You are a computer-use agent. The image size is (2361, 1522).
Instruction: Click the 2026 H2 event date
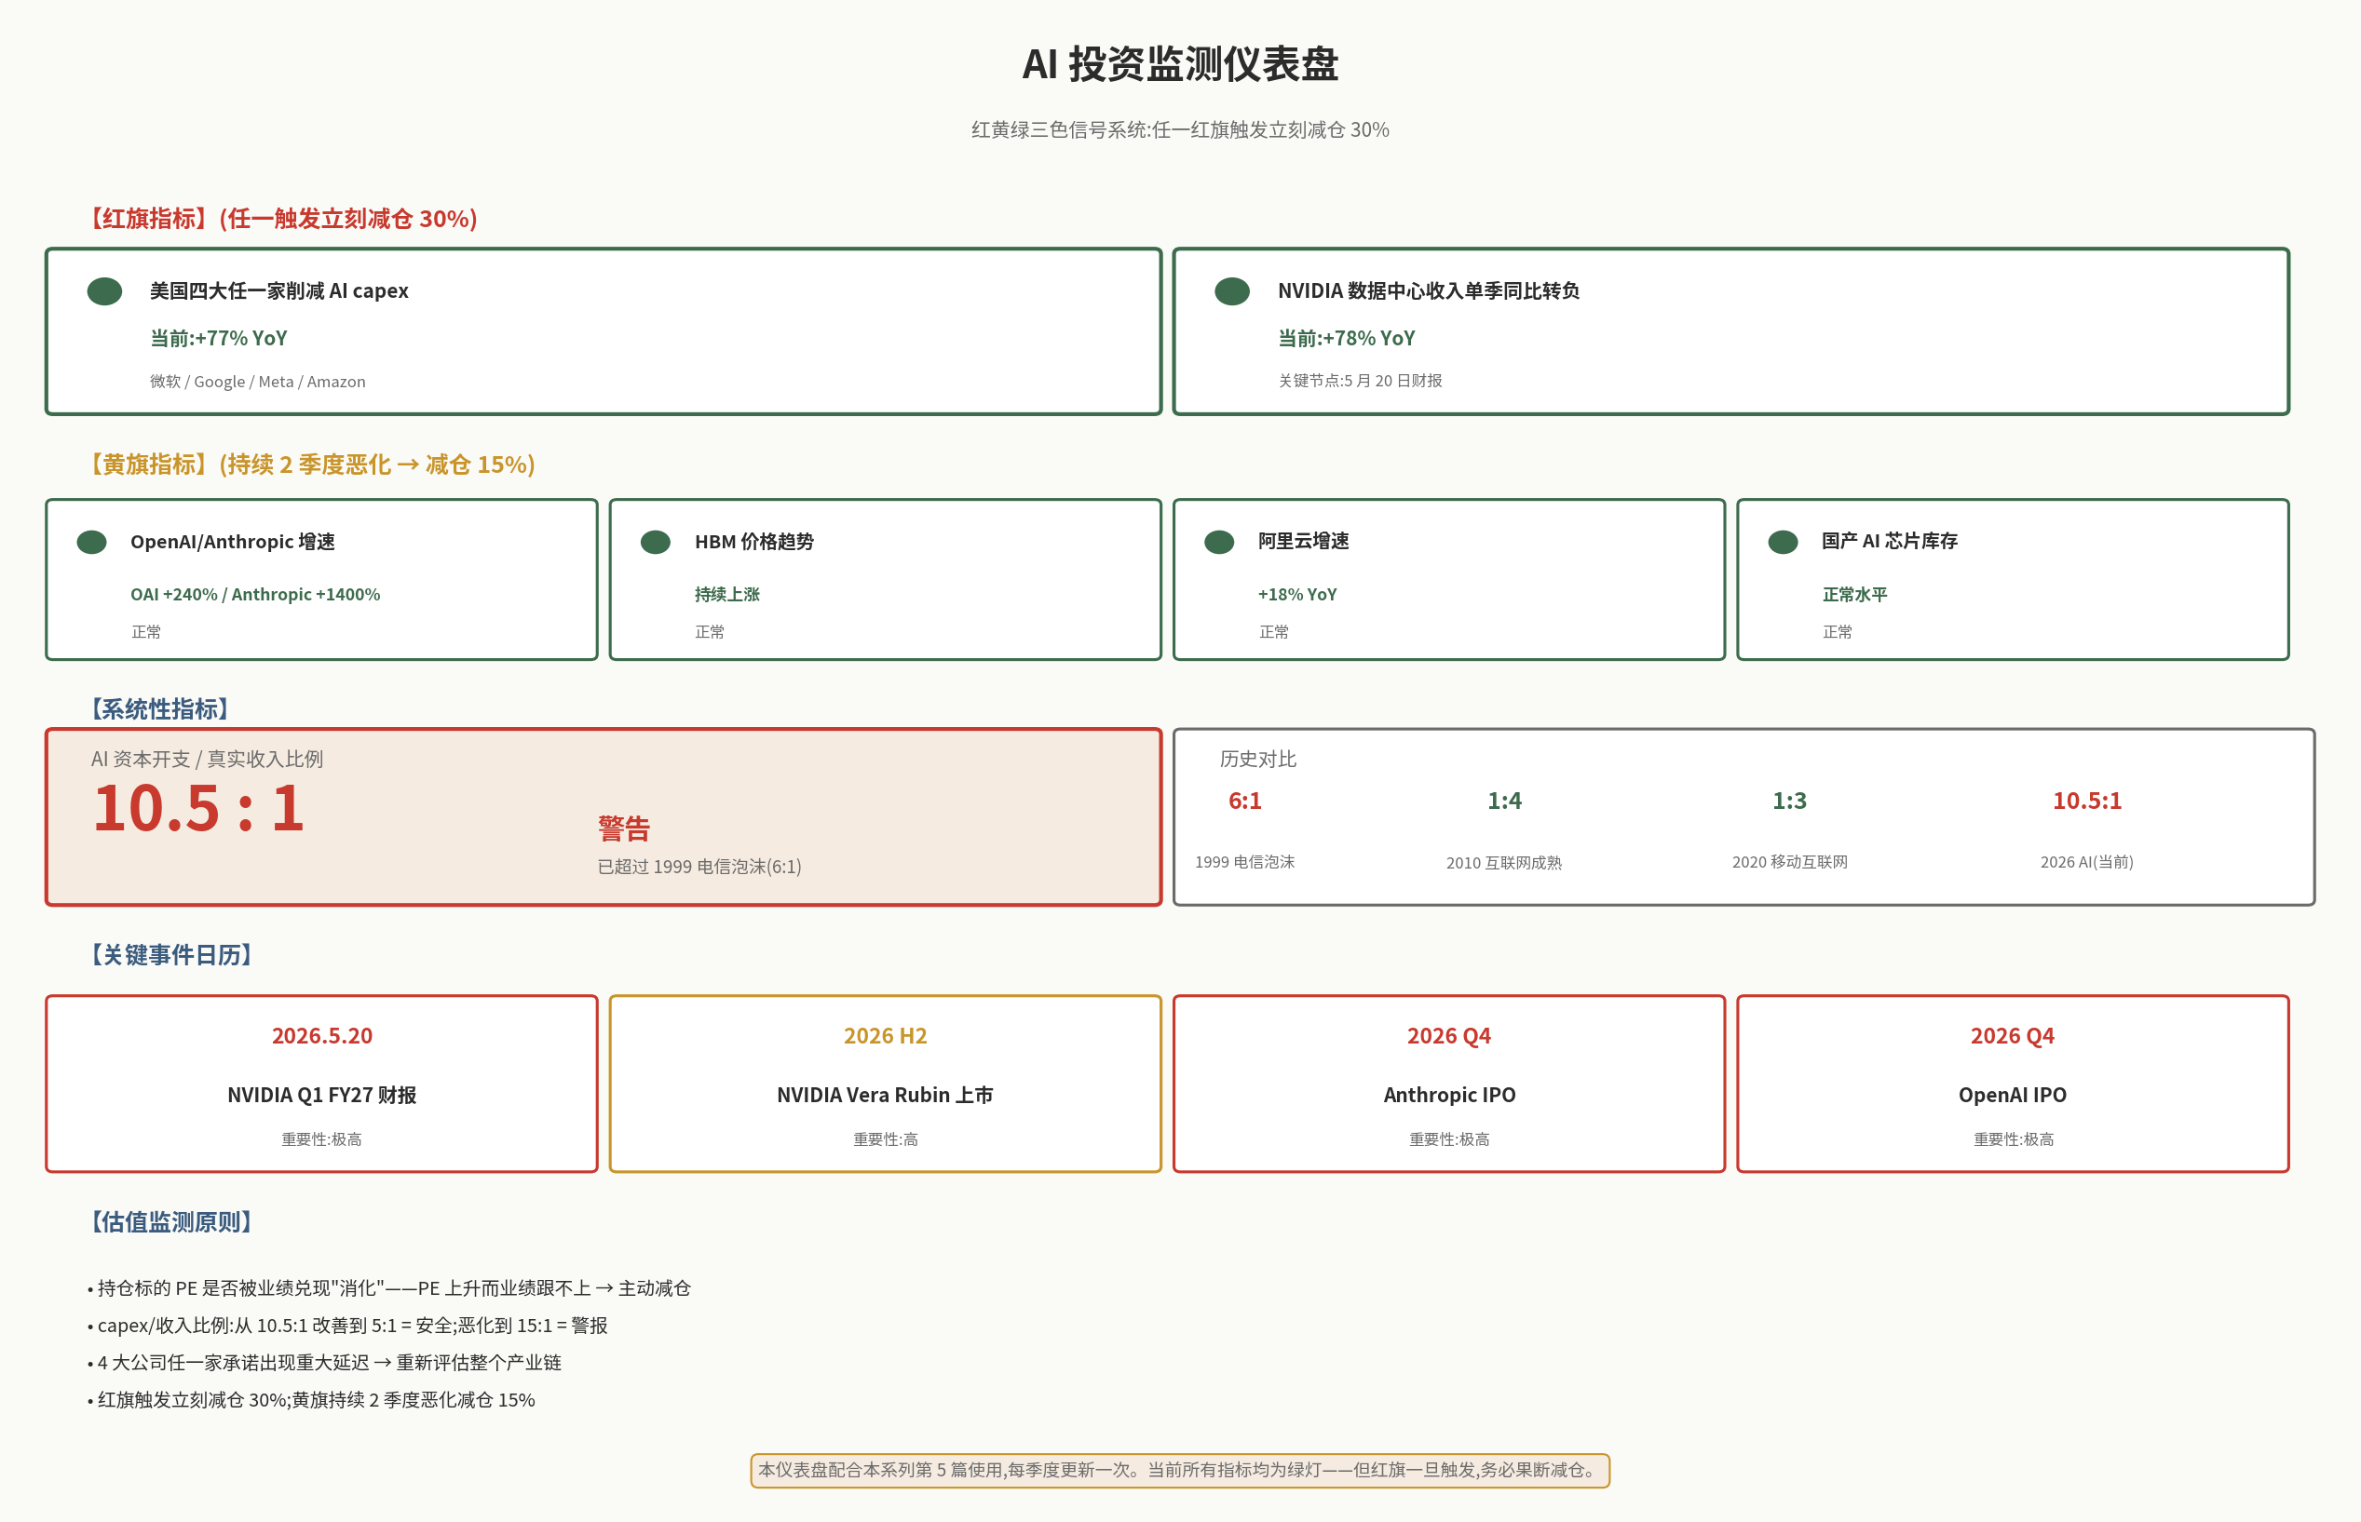pyautogui.click(x=885, y=1036)
